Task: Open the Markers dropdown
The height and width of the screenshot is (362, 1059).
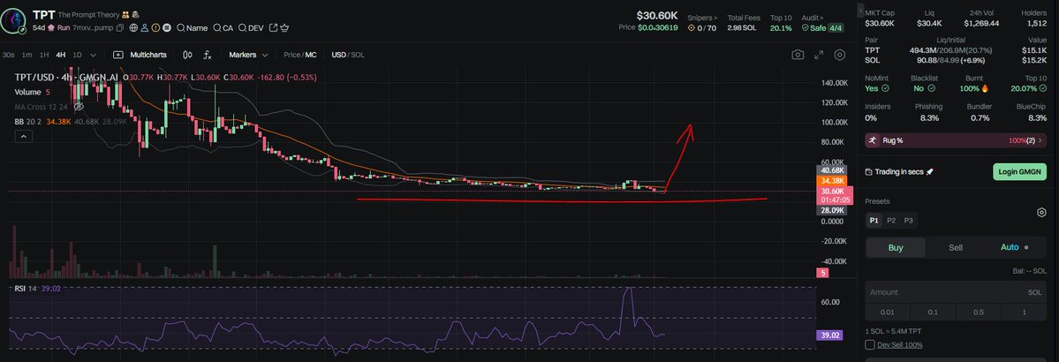Action: 248,55
